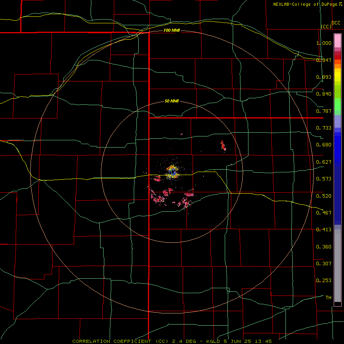Click the correlation coefficient caption at the bottom
Image resolution: width=344 pixels, height=344 pixels.
pyautogui.click(x=172, y=341)
